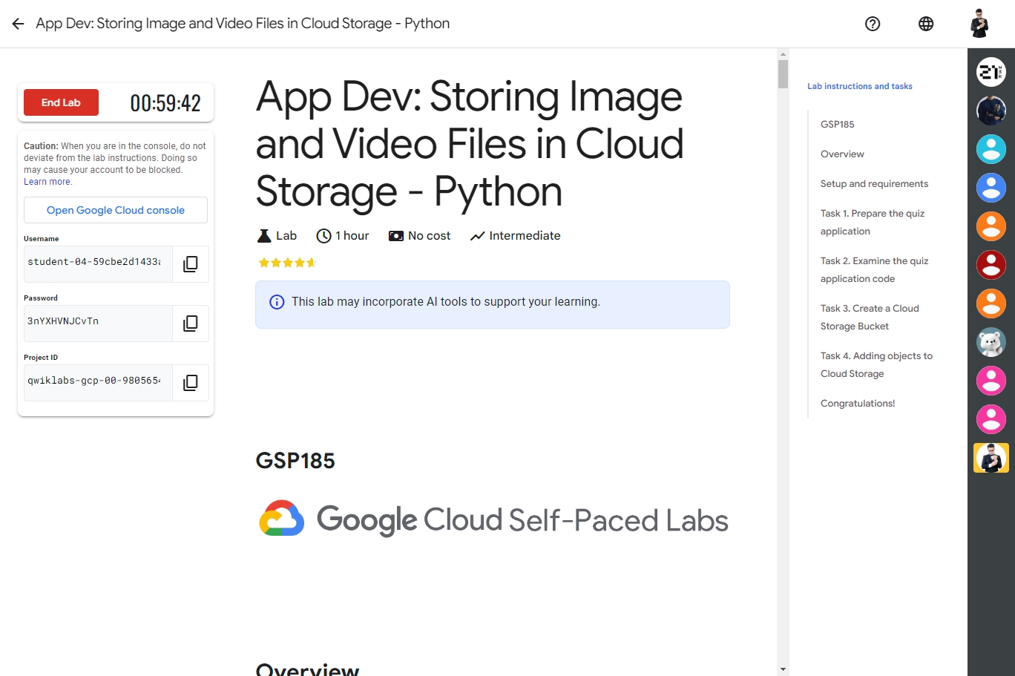
Task: Go to Task 2 Examine the quiz code
Action: (875, 269)
